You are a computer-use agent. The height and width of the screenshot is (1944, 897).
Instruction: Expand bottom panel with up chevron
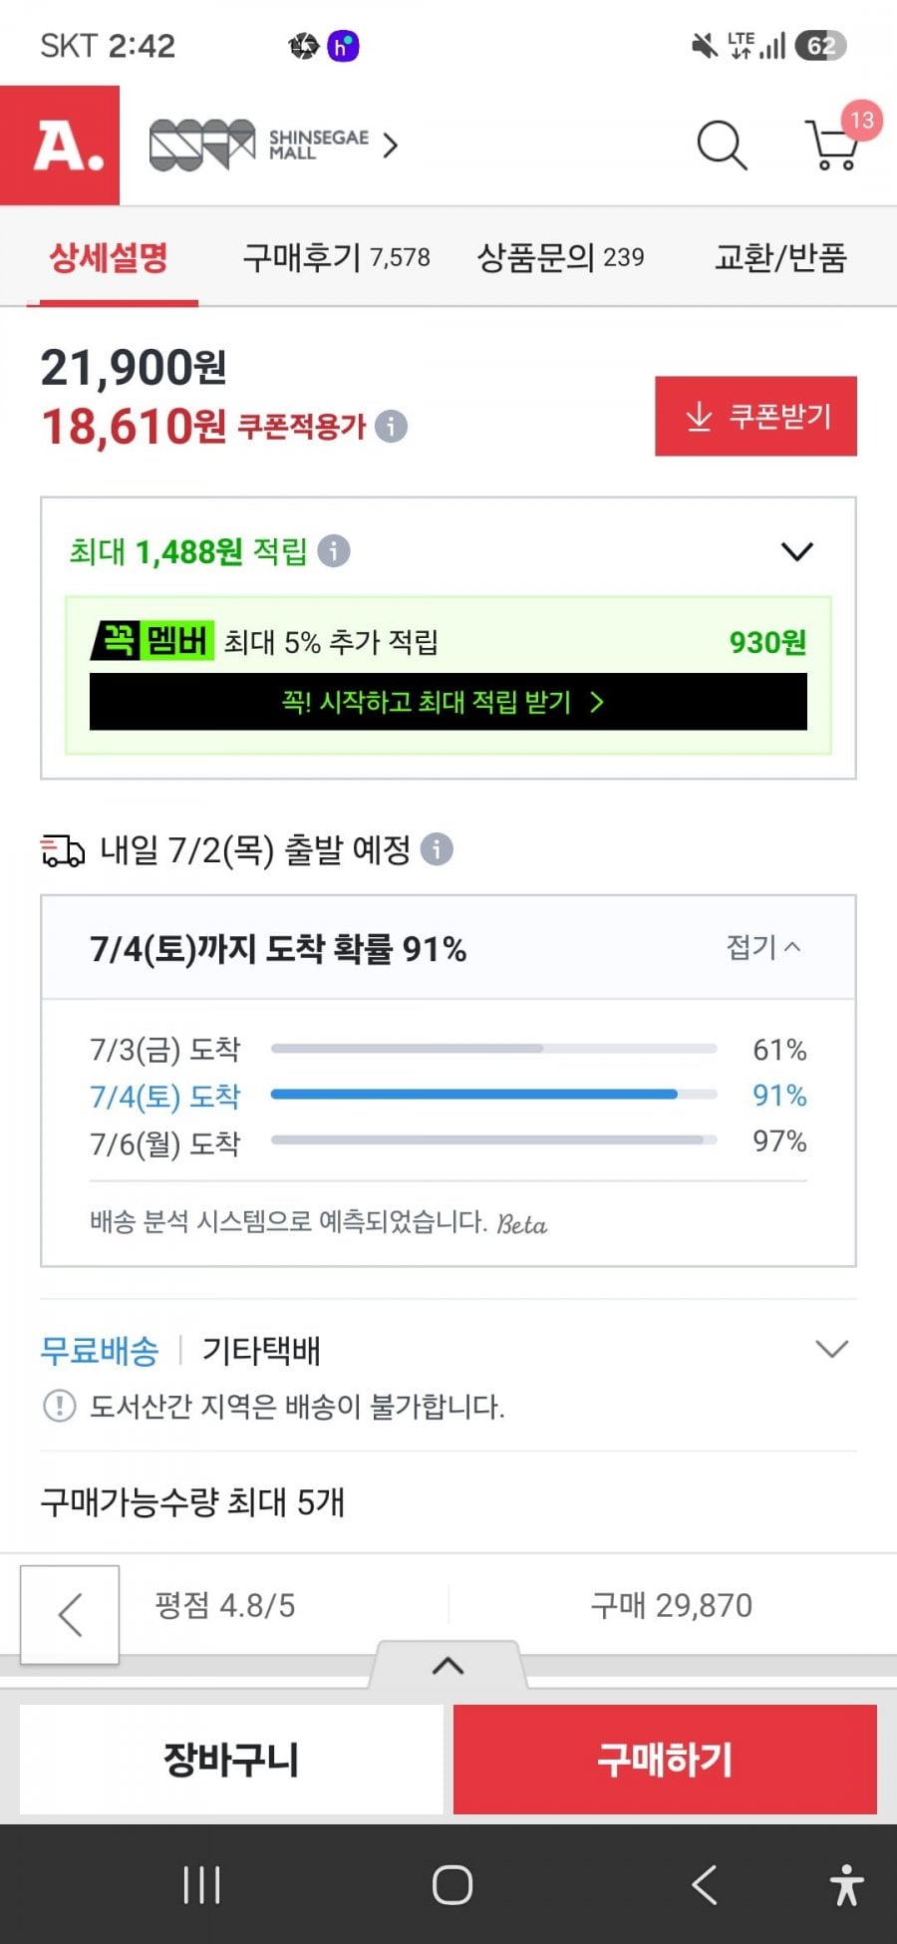[x=448, y=1665]
